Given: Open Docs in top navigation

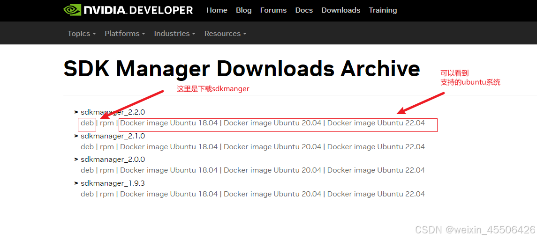Looking at the screenshot, I should pos(304,10).
